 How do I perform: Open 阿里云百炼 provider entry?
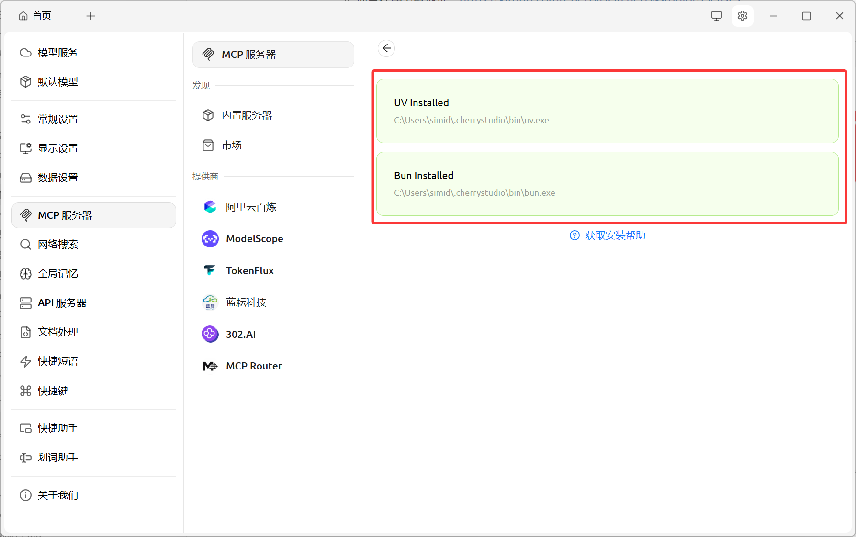click(250, 207)
